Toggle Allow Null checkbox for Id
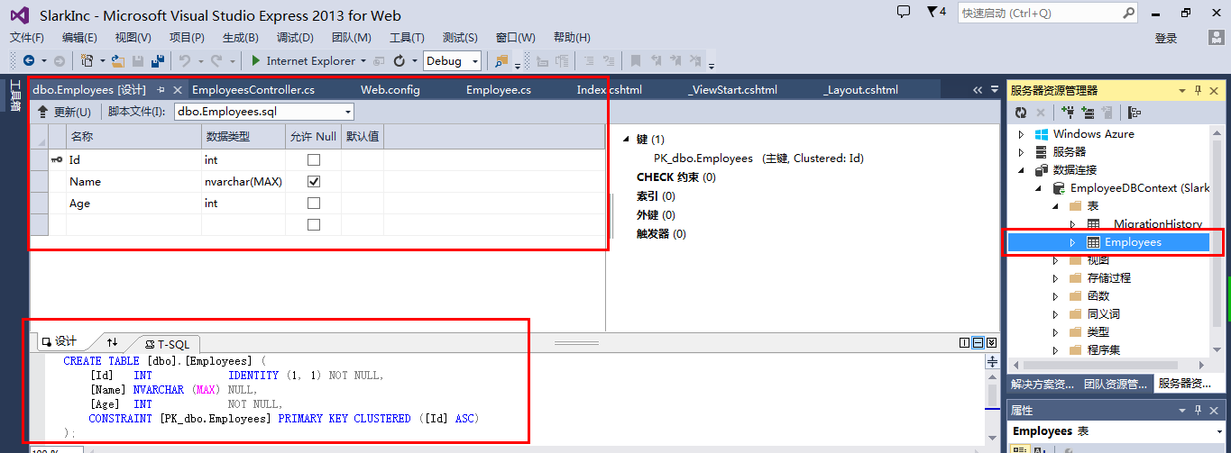This screenshot has width=1231, height=453. [314, 159]
